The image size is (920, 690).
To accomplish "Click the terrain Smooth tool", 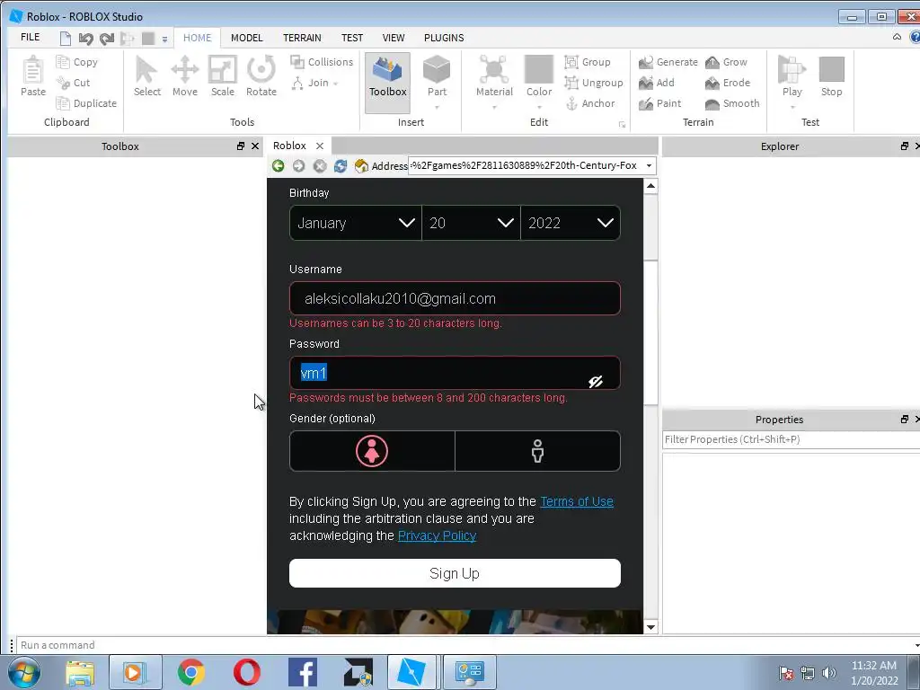I will click(x=732, y=103).
